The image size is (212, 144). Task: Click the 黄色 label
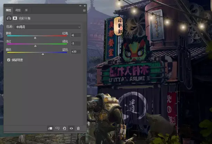pos(8,50)
